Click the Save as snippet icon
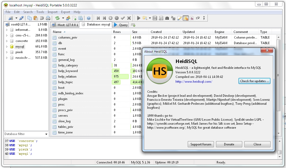The width and height of the screenshot is (286, 168). pyautogui.click(x=161, y=18)
